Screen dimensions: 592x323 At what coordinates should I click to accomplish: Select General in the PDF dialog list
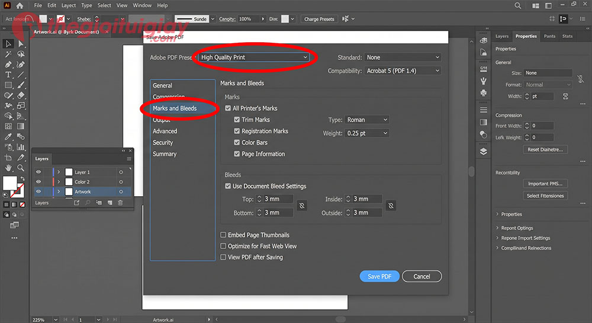[162, 85]
